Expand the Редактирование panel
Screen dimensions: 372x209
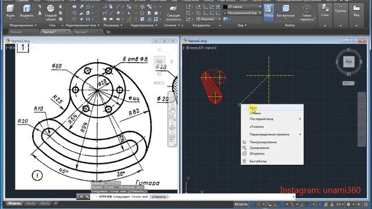[x=144, y=25]
